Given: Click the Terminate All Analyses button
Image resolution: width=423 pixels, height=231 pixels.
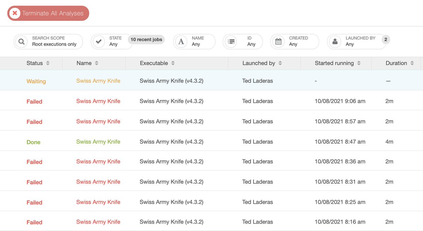Looking at the screenshot, I should tap(48, 13).
